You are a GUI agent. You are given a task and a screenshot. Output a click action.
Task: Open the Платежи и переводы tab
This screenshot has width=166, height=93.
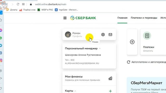point(144,18)
